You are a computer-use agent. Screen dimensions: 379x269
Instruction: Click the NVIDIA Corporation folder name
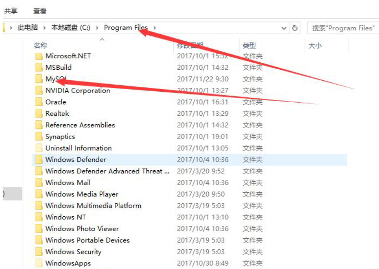coord(78,90)
